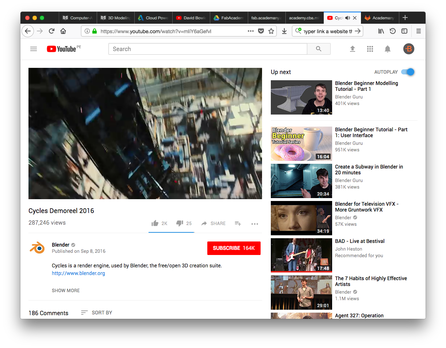Switch to the Cloud Powe tab
This screenshot has width=446, height=348.
pos(153,18)
